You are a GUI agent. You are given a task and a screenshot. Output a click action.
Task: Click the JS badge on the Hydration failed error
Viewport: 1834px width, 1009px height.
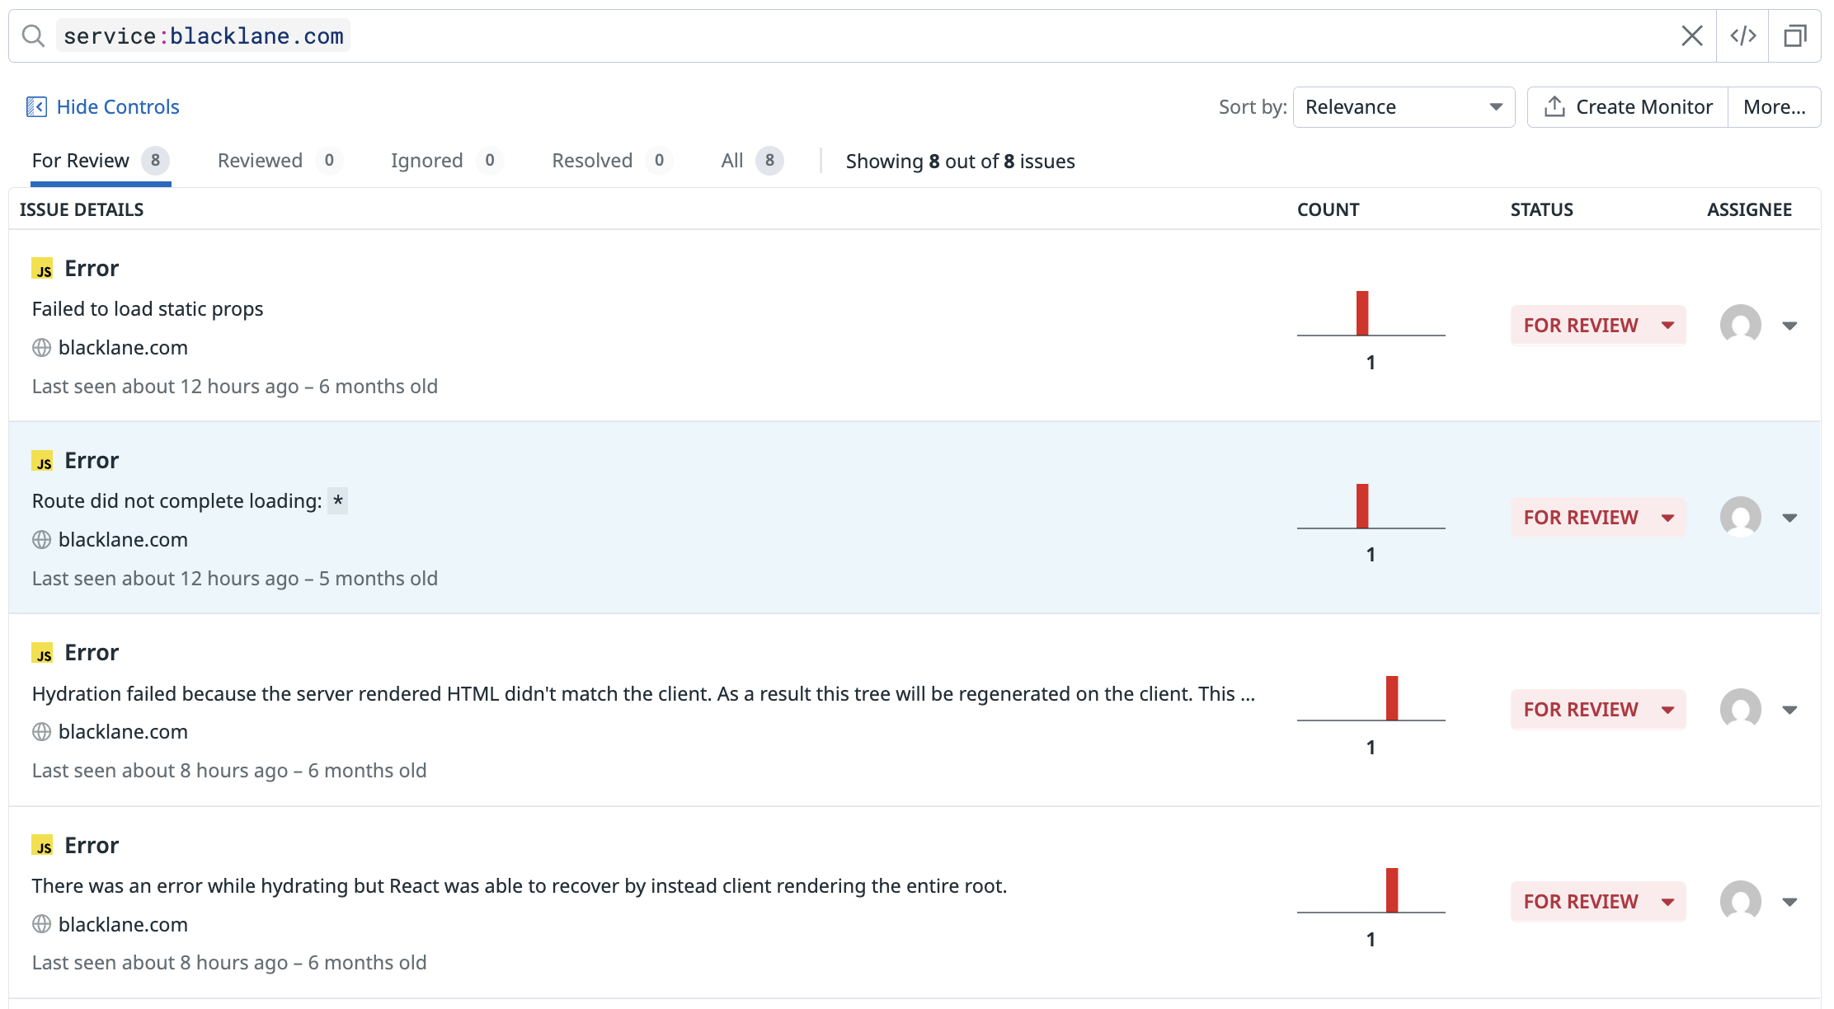pos(42,654)
